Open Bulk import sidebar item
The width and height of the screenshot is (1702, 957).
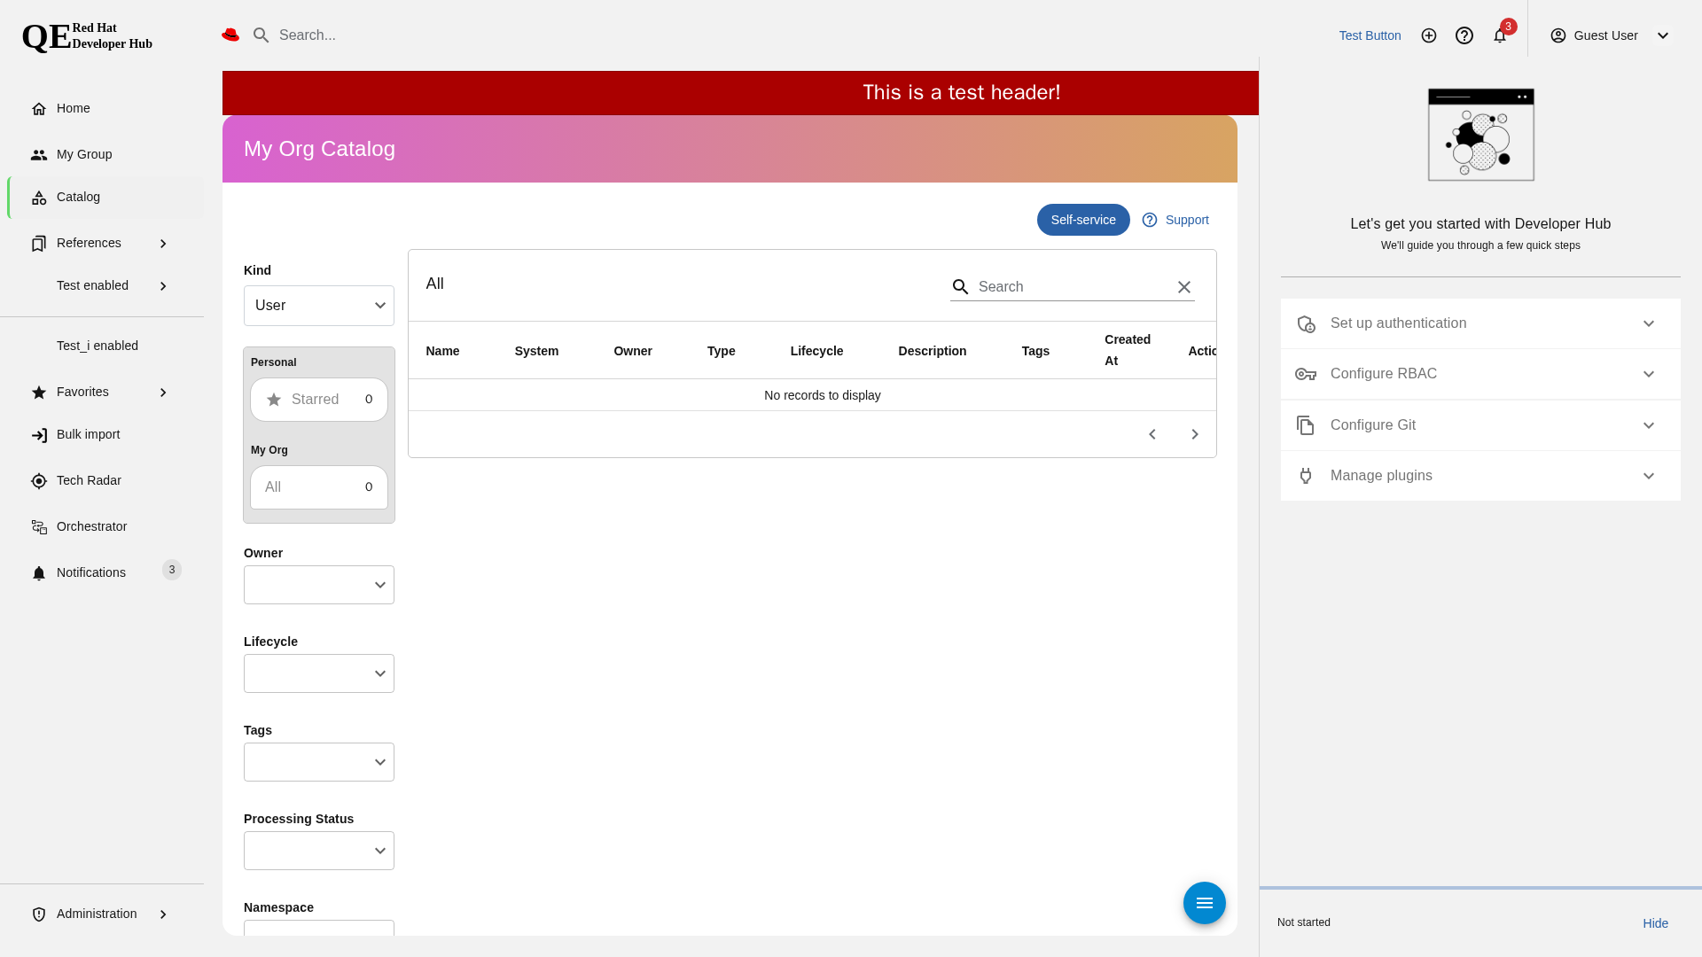[x=88, y=434]
